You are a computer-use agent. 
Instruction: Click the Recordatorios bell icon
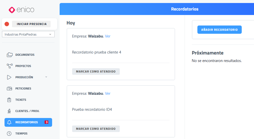point(10,122)
